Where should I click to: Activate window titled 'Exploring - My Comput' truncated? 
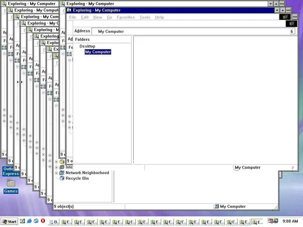pyautogui.click(x=33, y=10)
